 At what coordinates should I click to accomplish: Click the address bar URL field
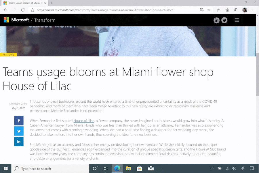coord(105,10)
